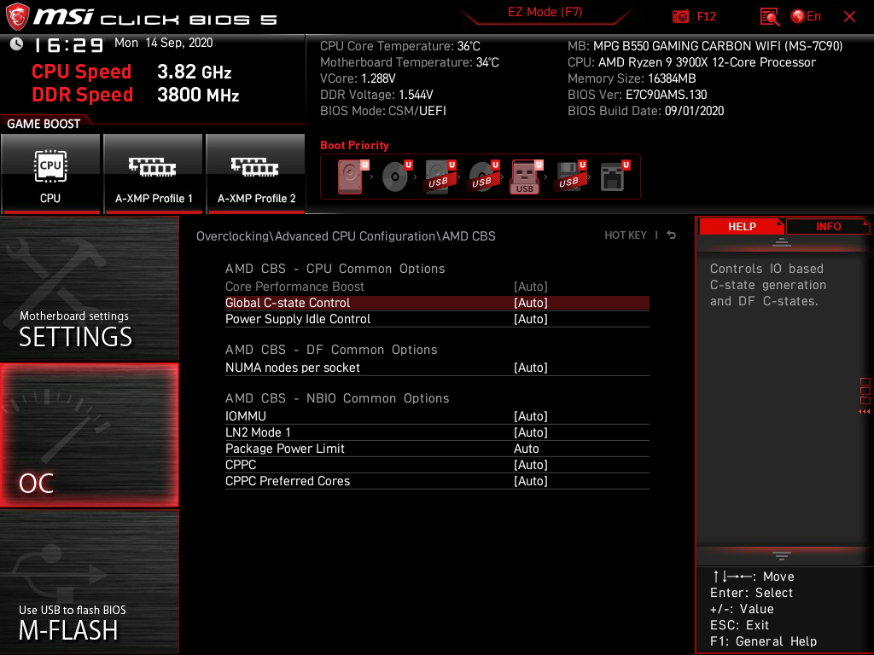Open LN2 Mode 1 [Auto] dropdown

point(531,432)
